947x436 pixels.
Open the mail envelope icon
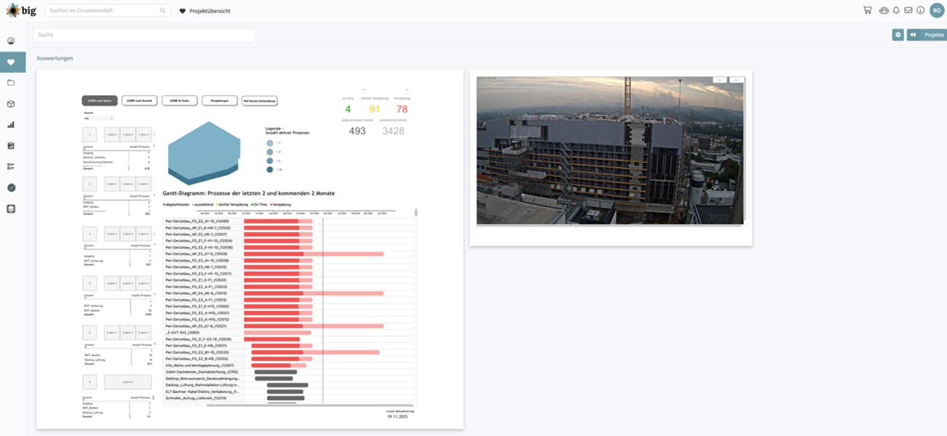click(x=908, y=11)
